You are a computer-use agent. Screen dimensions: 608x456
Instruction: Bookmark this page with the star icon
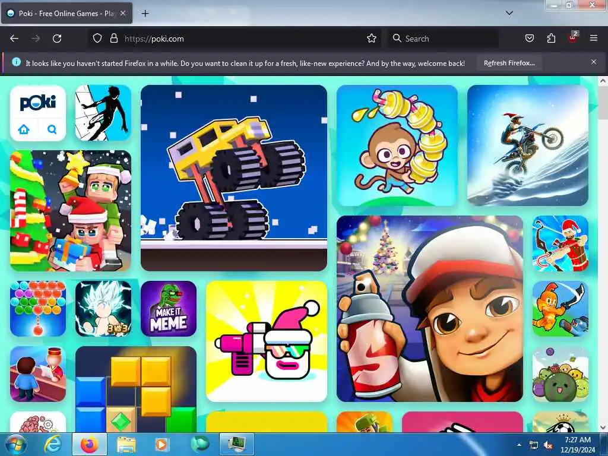coord(372,39)
